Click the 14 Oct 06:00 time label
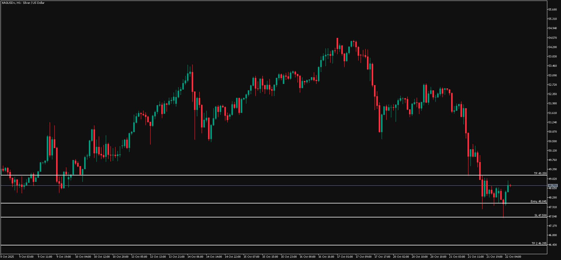 195,257
